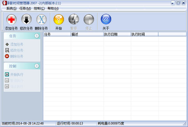Click the 控制 panel header title
This screenshot has height=127, width=188.
[13, 66]
